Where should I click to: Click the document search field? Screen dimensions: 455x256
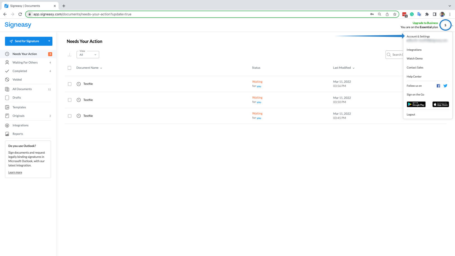click(394, 55)
